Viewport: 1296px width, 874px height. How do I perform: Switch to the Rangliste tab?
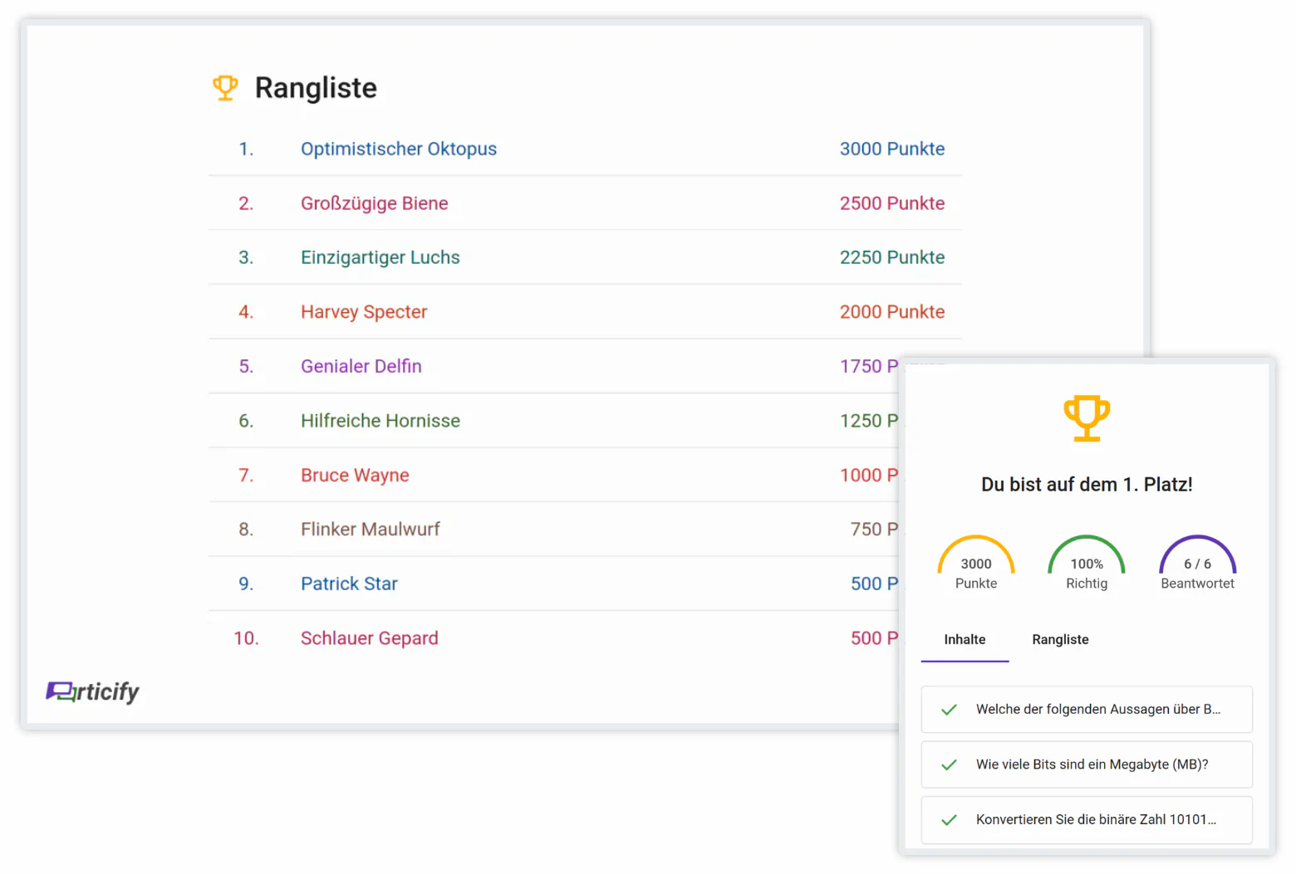[x=1060, y=639]
